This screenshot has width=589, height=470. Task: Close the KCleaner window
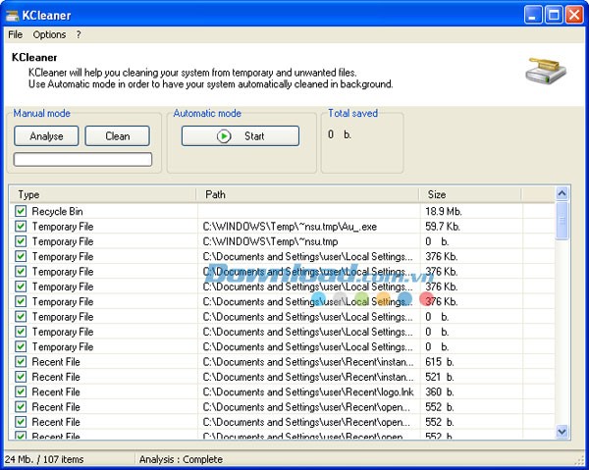[x=574, y=15]
